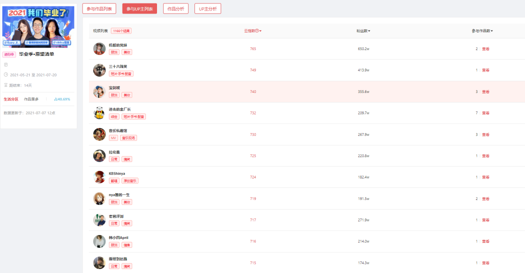
Task: Open avatar of KBShinya
Action: pos(100,177)
